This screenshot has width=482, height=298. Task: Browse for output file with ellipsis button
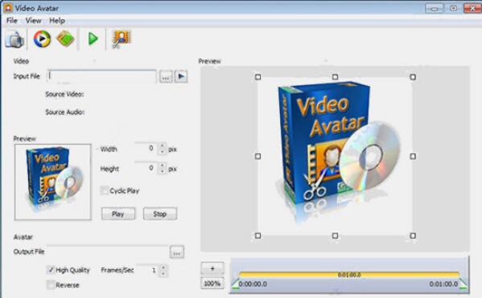pos(177,252)
